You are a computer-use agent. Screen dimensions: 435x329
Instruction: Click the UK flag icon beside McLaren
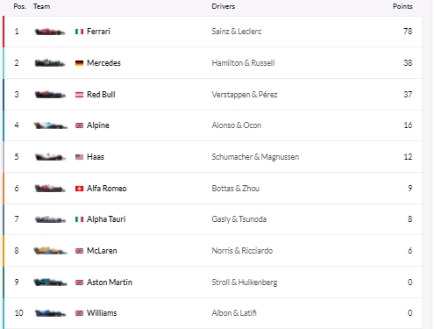tap(79, 251)
